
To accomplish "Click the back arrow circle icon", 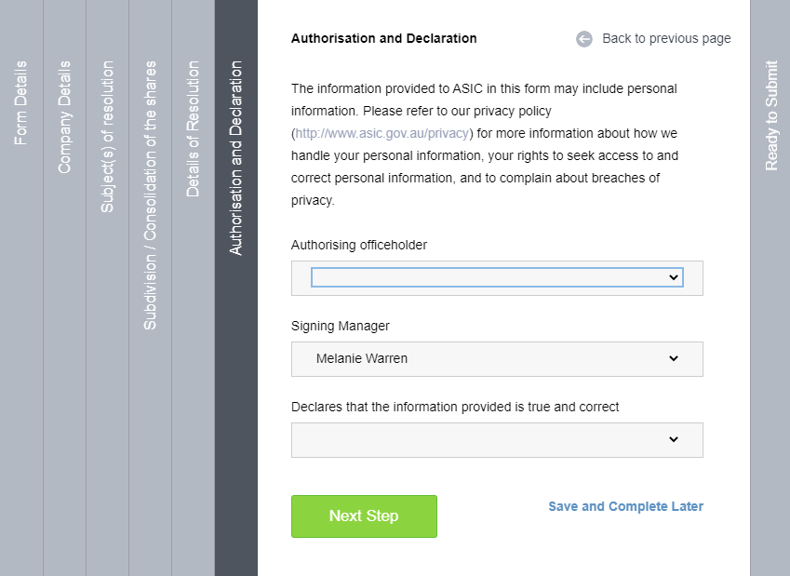I will (584, 39).
